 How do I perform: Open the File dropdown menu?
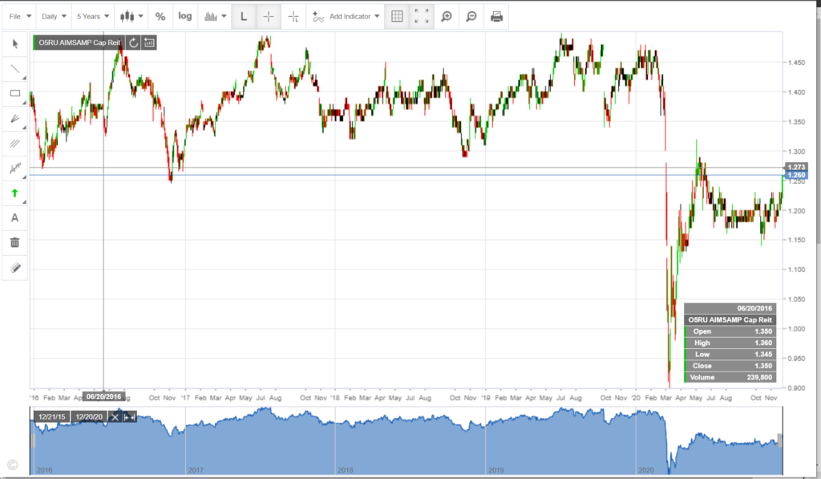[20, 16]
